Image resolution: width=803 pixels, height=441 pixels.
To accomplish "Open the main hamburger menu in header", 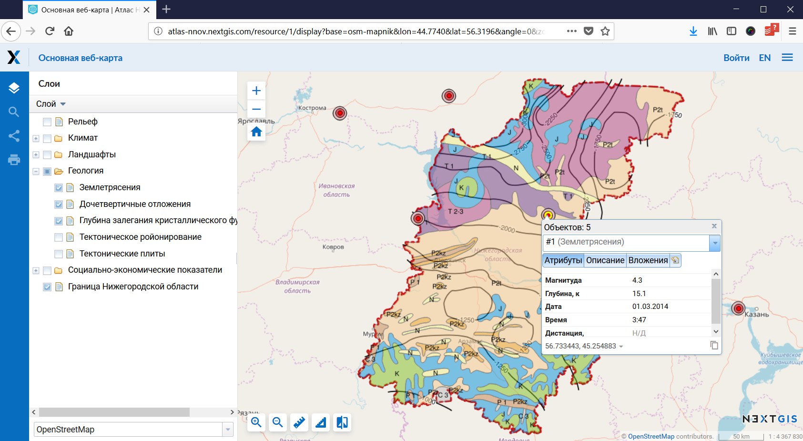I will [x=787, y=57].
